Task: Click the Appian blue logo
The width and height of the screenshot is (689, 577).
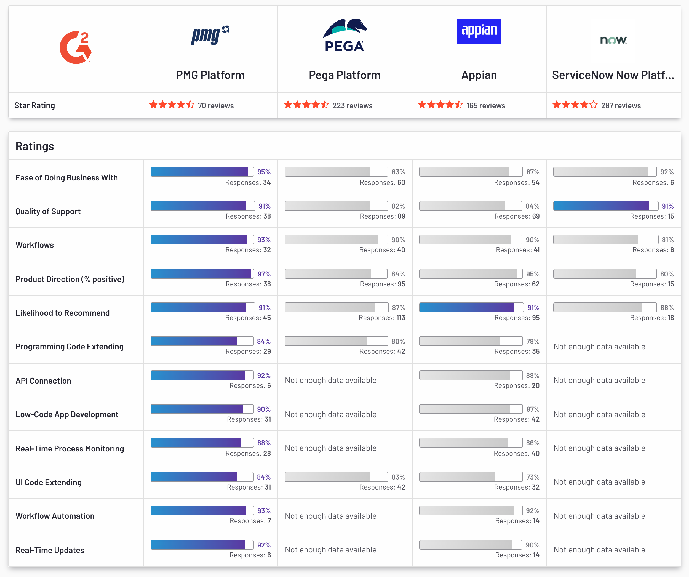Action: [x=479, y=31]
